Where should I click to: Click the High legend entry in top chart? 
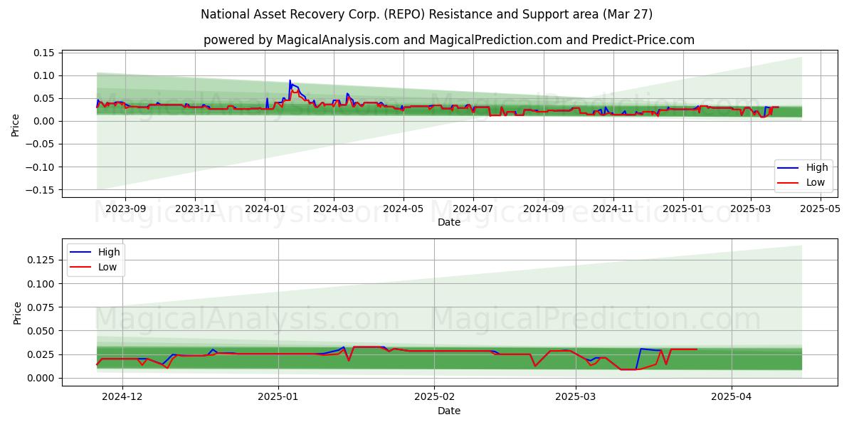click(802, 168)
